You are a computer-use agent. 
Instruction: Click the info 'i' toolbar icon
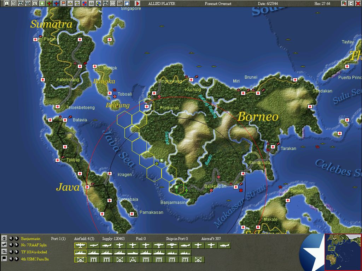[x=35, y=4]
